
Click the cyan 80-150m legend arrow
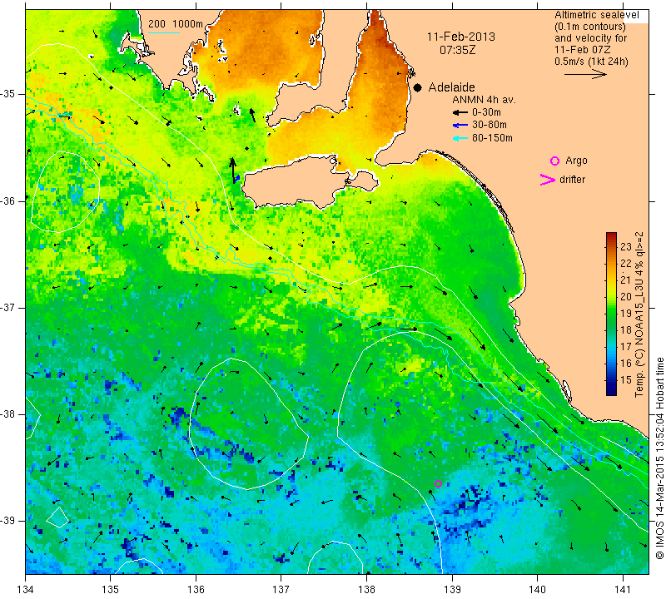pos(460,138)
